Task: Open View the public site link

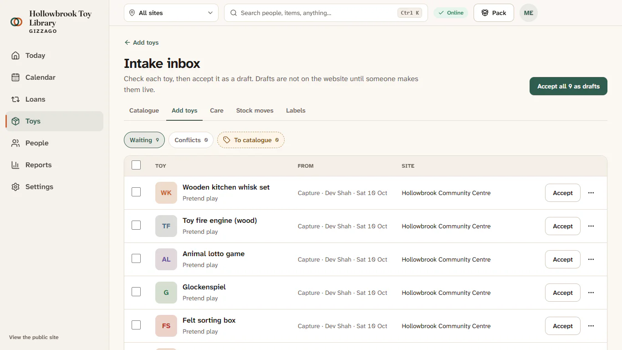Action: tap(34, 337)
